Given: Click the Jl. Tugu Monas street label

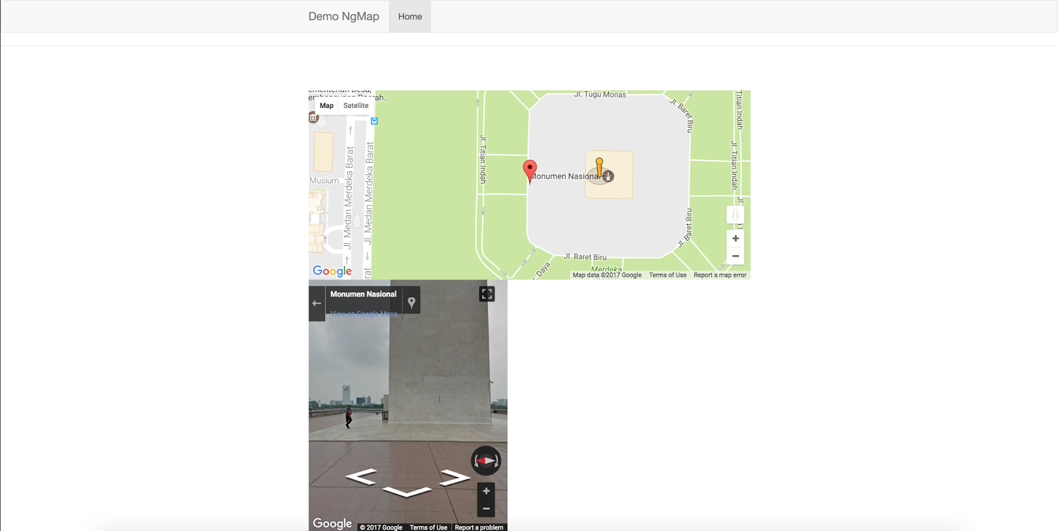Looking at the screenshot, I should tap(600, 95).
